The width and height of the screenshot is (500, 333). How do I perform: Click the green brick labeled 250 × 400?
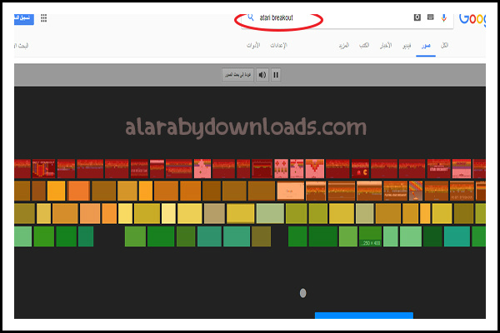coord(370,236)
